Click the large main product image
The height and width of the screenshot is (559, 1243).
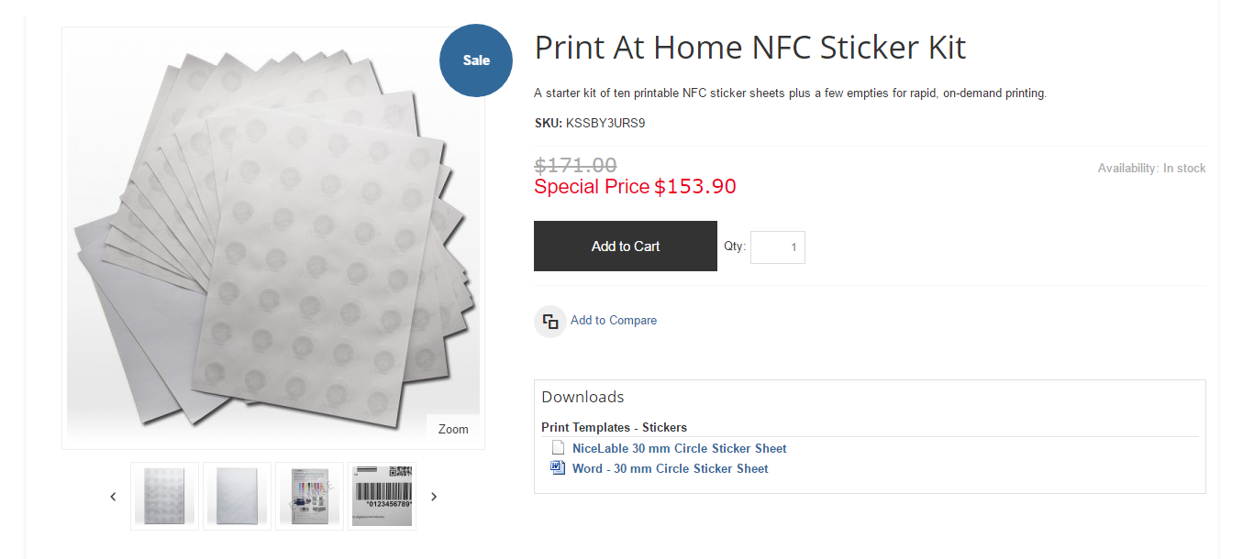[273, 238]
